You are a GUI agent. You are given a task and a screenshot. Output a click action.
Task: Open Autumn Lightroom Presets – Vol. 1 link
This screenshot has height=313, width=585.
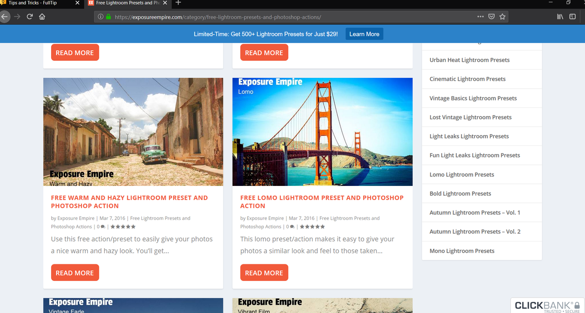tap(475, 212)
